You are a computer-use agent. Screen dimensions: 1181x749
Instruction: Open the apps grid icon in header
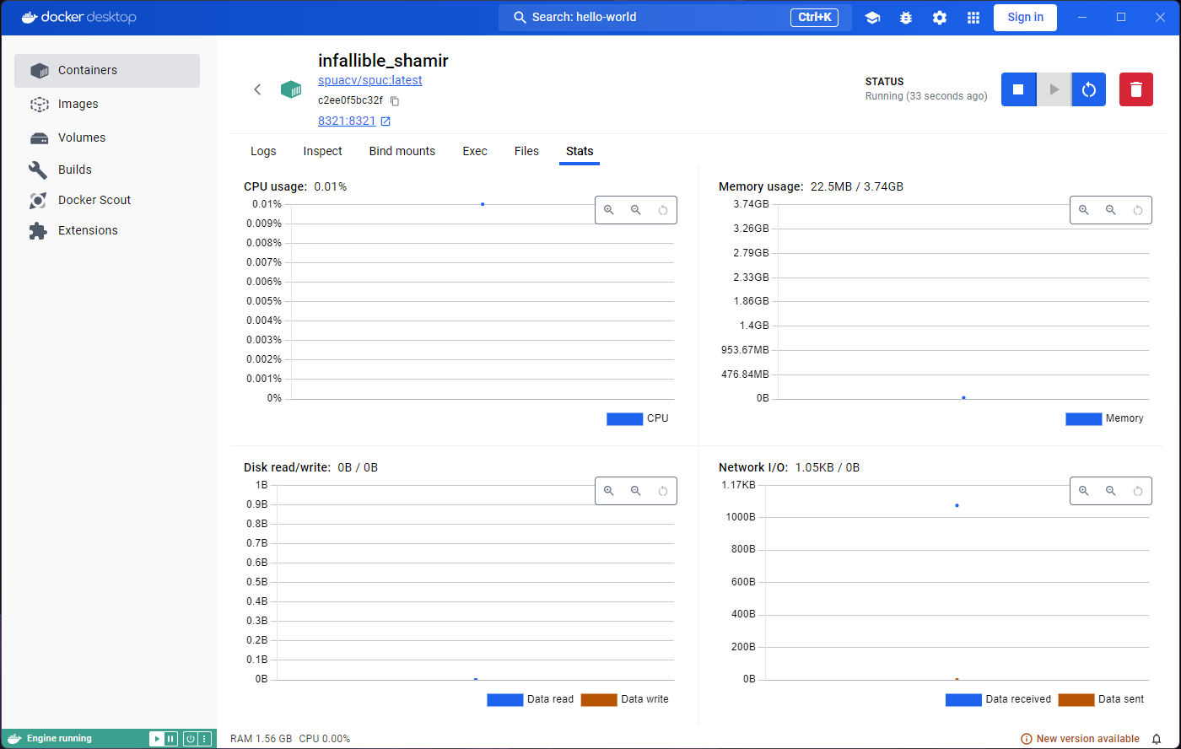[973, 18]
